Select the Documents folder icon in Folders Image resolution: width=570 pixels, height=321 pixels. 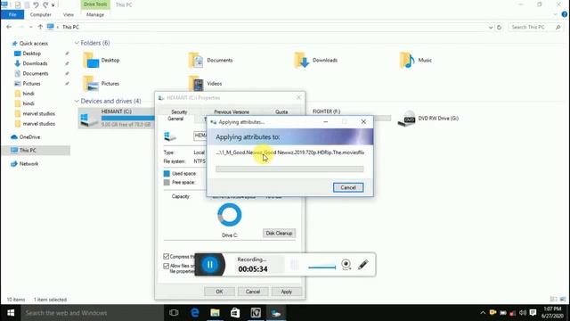196,60
